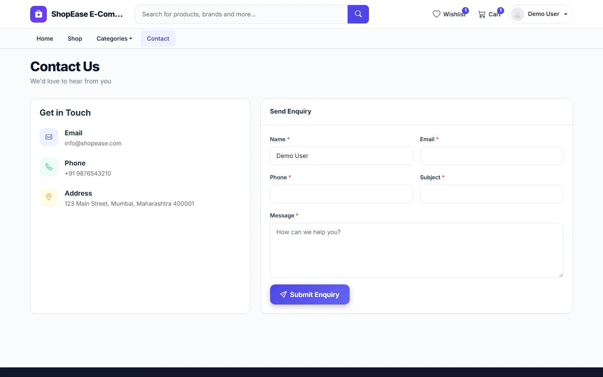Click the Contact Us page title
This screenshot has width=603, height=377.
tap(65, 67)
